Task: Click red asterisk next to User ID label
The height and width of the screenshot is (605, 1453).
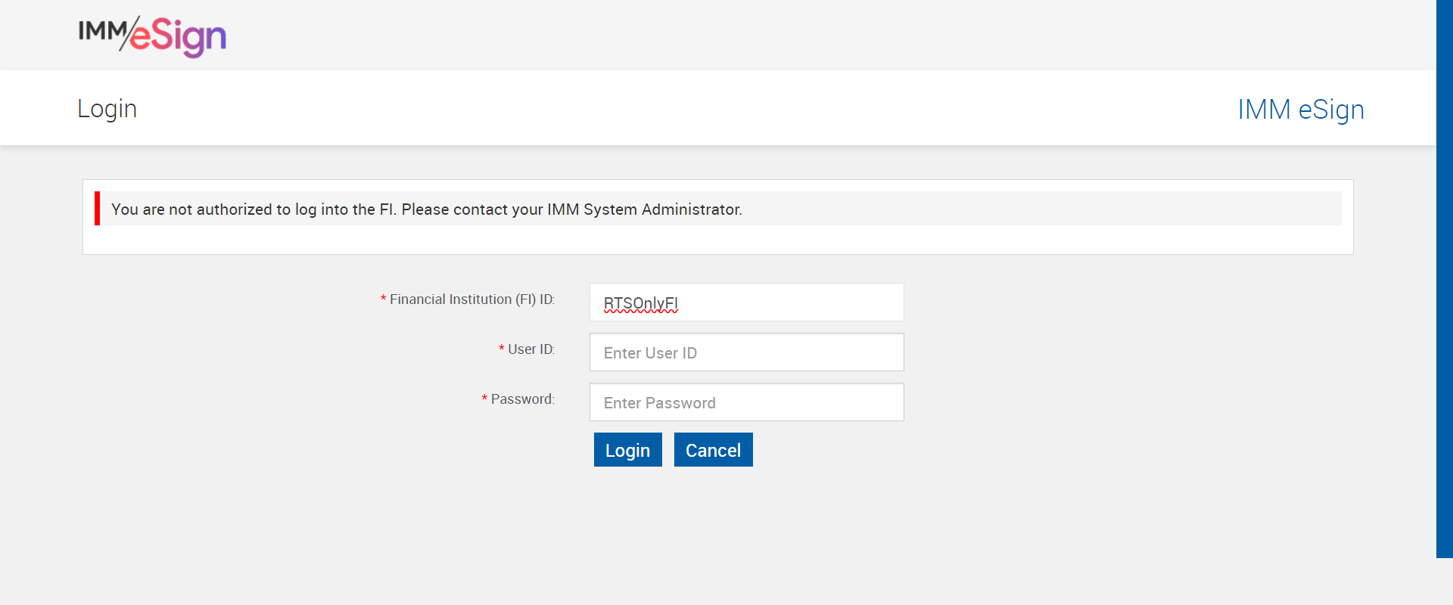Action: tap(501, 349)
